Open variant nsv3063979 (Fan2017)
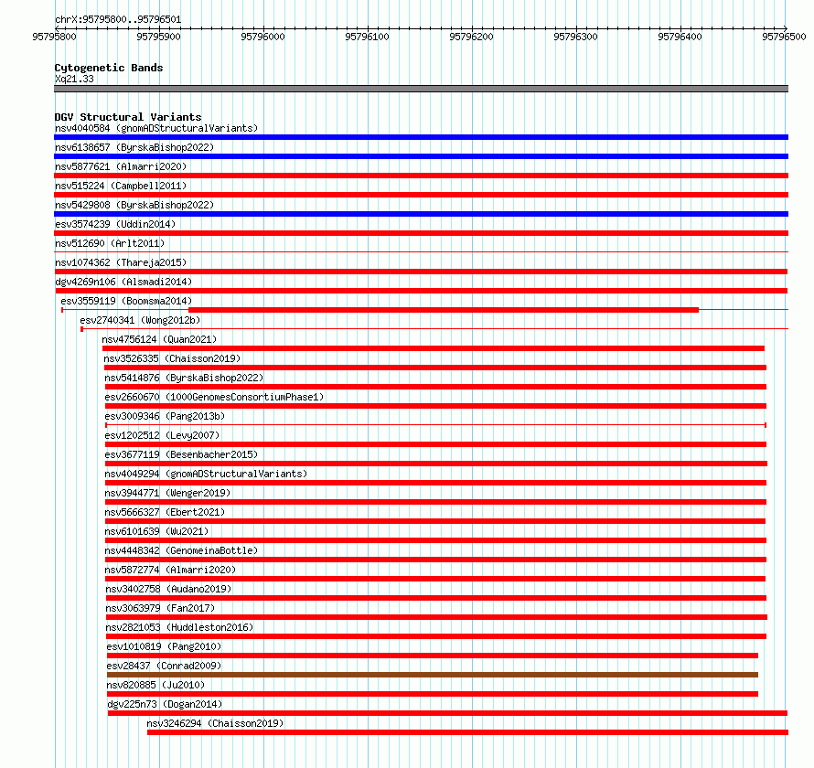814x768 pixels. click(160, 608)
